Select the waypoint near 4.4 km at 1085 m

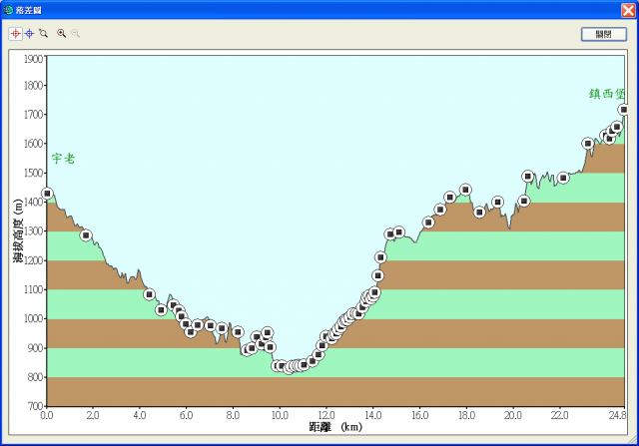[149, 294]
